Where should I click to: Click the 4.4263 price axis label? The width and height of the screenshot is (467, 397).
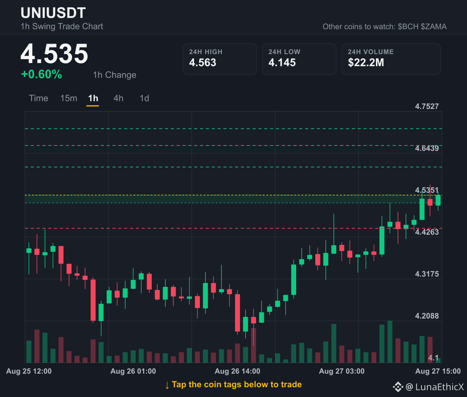pyautogui.click(x=427, y=232)
